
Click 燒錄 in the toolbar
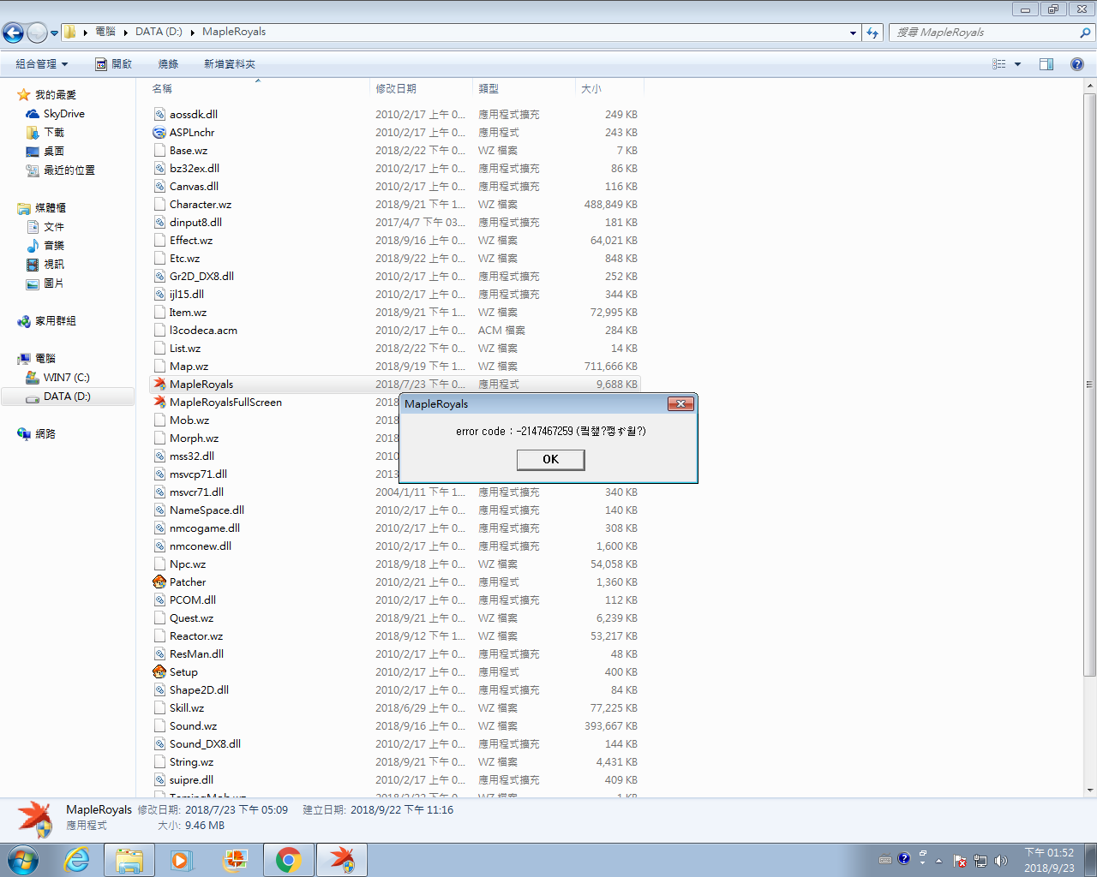click(x=168, y=64)
